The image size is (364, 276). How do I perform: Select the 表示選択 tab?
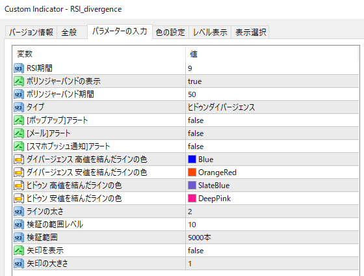tap(250, 32)
